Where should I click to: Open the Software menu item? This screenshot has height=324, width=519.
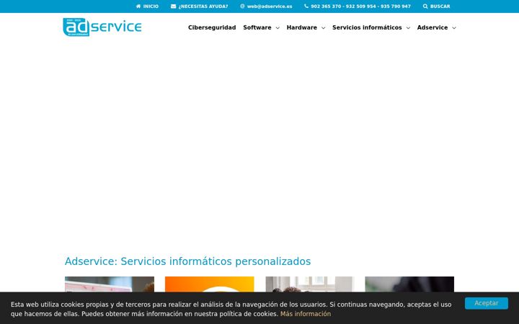tap(257, 27)
